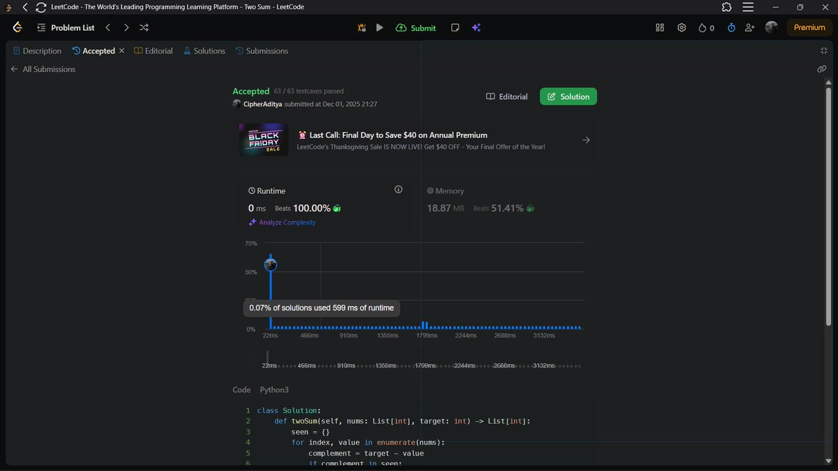This screenshot has width=838, height=471.
Task: Click the Editorial button near Accepted
Action: (x=507, y=96)
